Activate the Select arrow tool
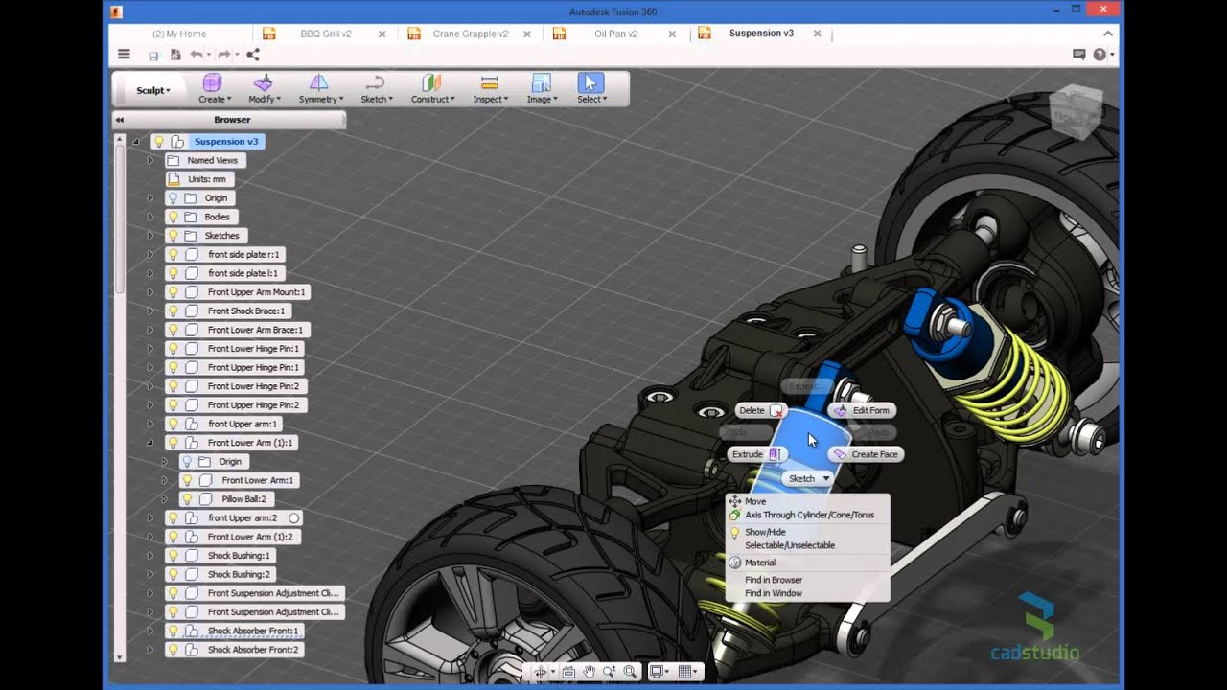The width and height of the screenshot is (1227, 690). 590,83
